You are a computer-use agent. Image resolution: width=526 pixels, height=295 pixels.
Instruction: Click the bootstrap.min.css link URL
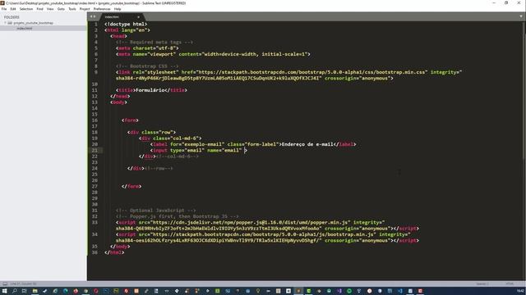click(311, 72)
